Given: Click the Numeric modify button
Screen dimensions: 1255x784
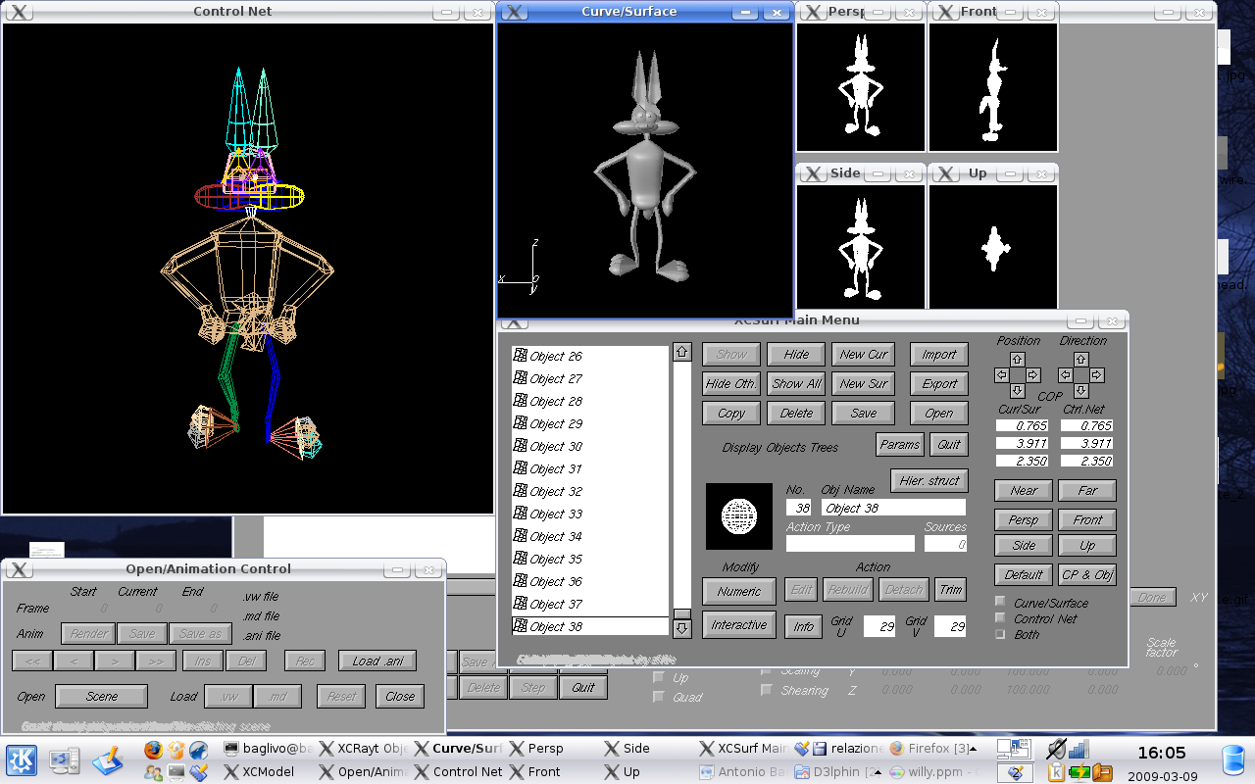Looking at the screenshot, I should pyautogui.click(x=739, y=591).
